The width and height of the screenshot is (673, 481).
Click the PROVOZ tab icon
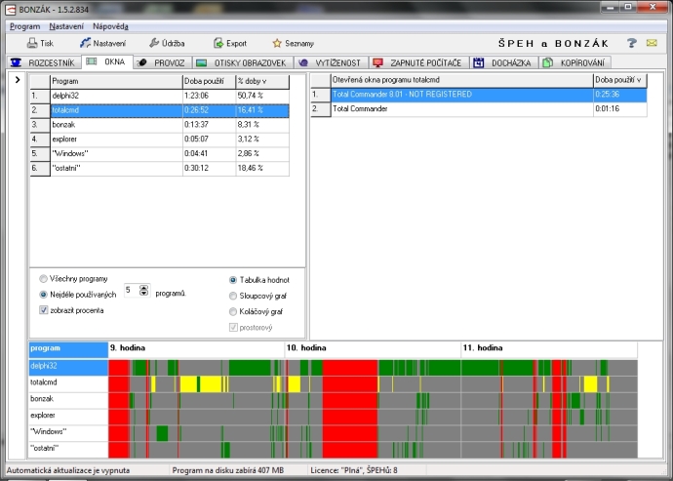click(142, 62)
